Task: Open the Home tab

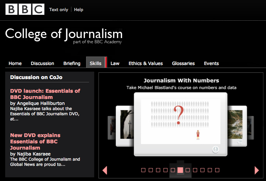Action: point(15,64)
